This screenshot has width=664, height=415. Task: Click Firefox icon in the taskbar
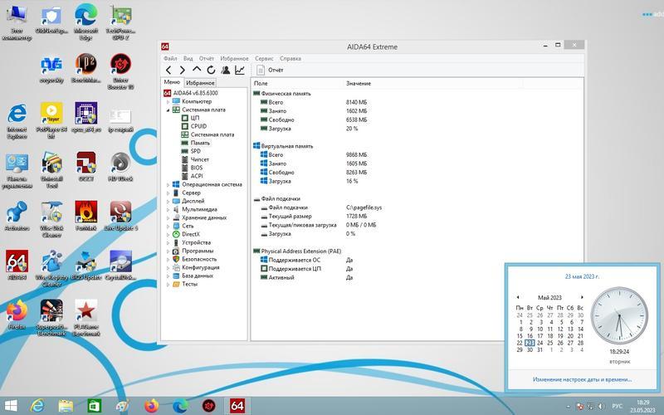coord(151,406)
